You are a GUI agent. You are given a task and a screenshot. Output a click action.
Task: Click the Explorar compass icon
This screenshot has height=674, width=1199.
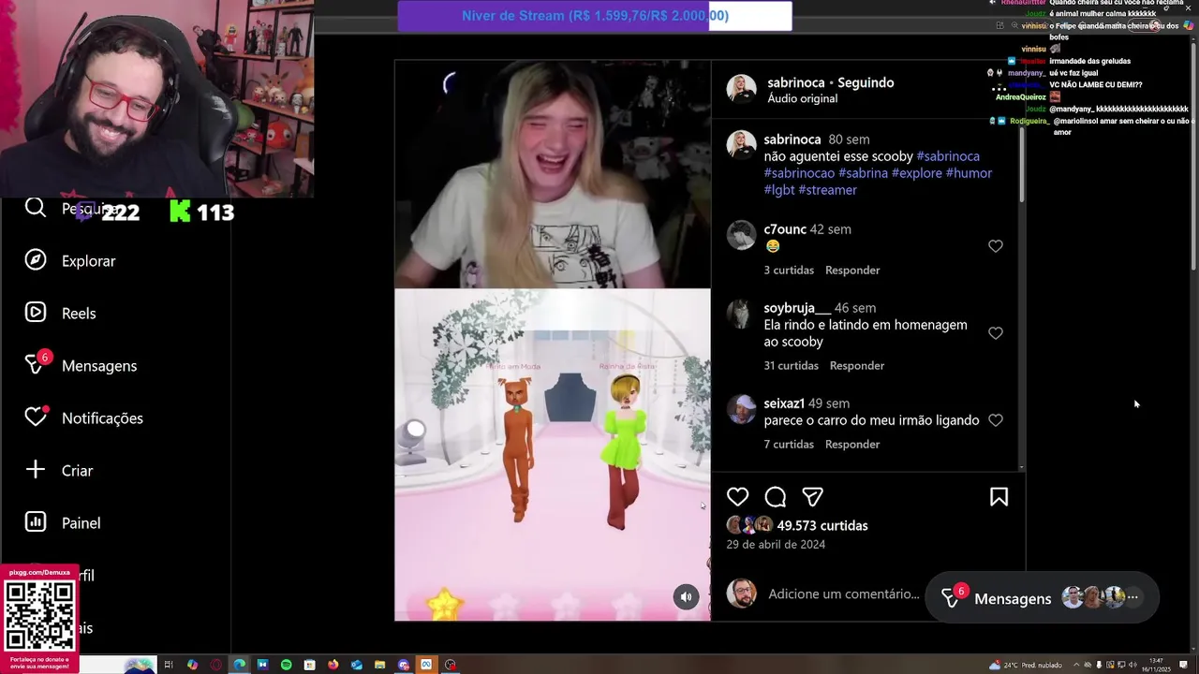click(x=36, y=260)
